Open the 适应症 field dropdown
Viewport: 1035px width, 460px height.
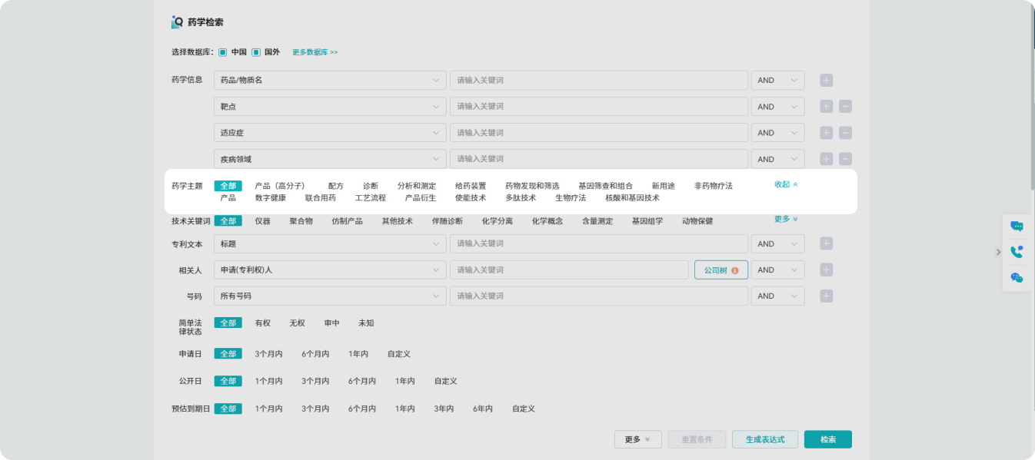tap(330, 133)
